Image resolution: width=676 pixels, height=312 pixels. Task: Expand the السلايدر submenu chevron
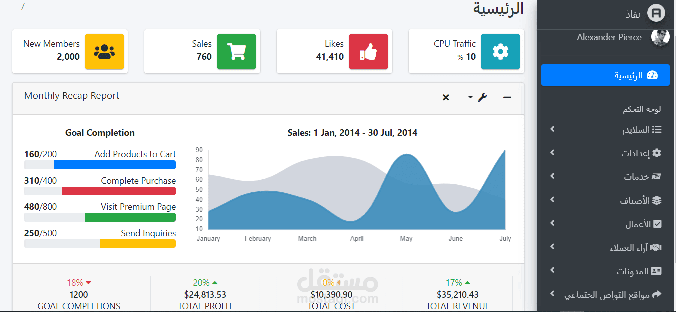(552, 129)
